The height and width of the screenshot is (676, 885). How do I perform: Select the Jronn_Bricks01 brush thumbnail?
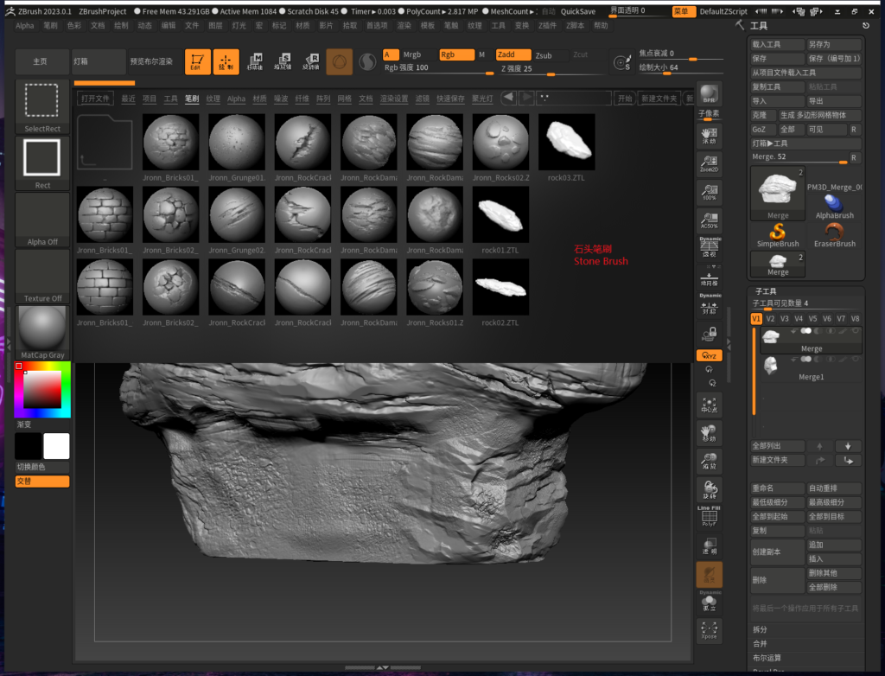point(171,143)
